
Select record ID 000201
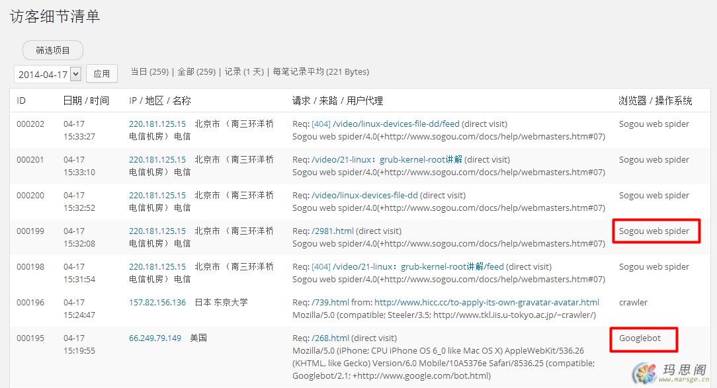coord(30,159)
